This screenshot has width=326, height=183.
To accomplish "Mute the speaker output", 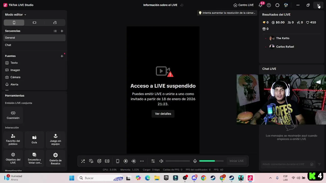I will 161,161.
